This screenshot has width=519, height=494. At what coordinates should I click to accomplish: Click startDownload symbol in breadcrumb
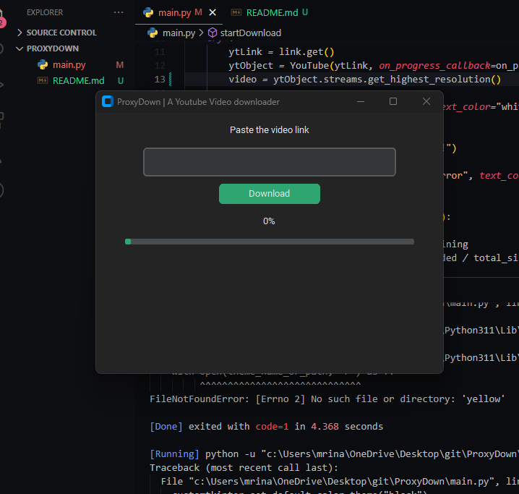[x=251, y=33]
